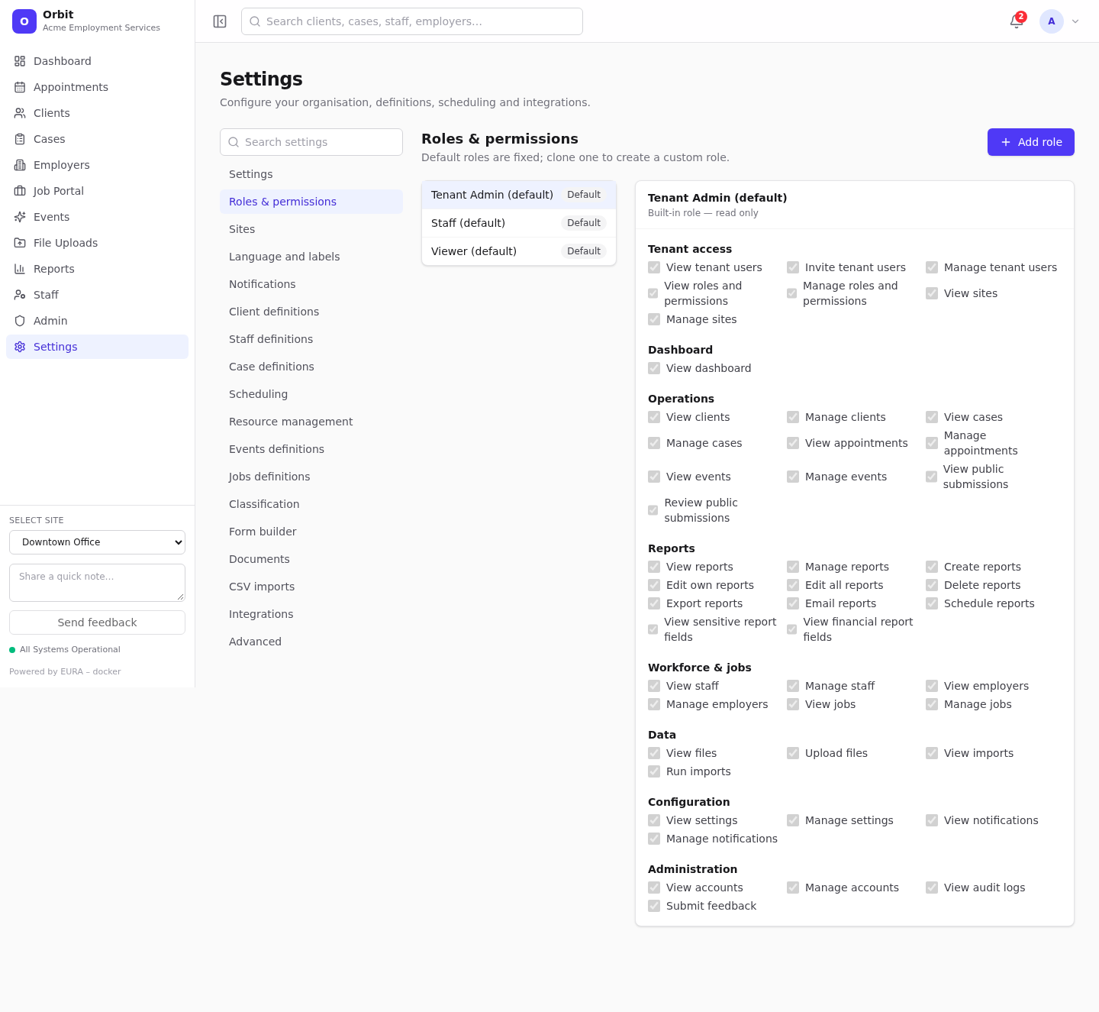Open the Form builder settings section
The height and width of the screenshot is (1012, 1099).
311,532
